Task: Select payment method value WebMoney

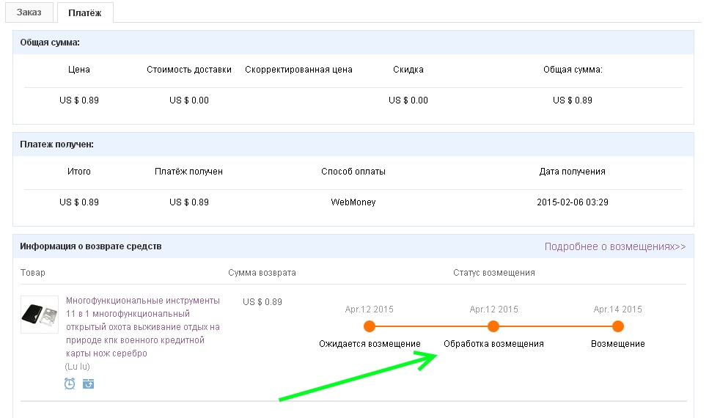Action: click(x=353, y=202)
